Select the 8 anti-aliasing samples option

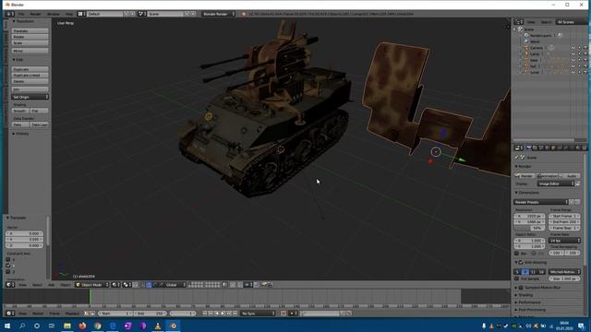coord(525,271)
